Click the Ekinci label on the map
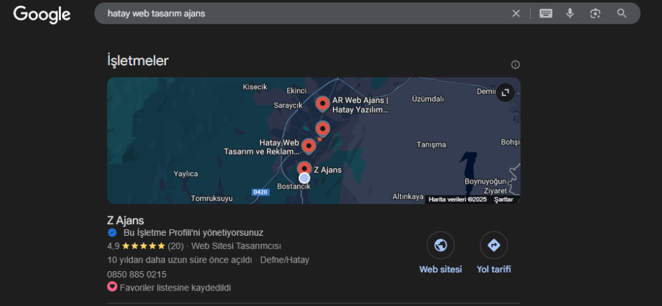The image size is (662, 306). coord(296,90)
